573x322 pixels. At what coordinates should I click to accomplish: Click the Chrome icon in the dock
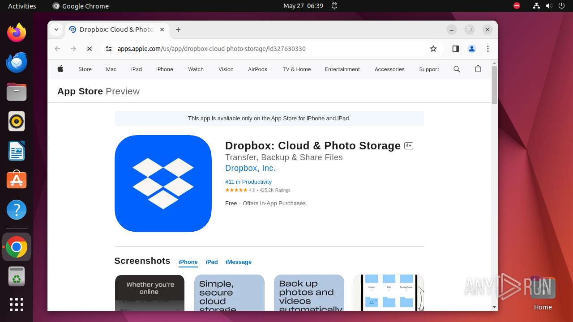[x=17, y=247]
